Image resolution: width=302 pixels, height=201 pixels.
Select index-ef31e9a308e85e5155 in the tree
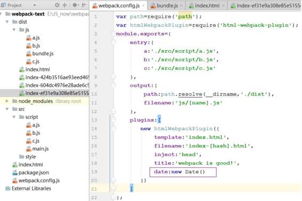tap(57, 93)
